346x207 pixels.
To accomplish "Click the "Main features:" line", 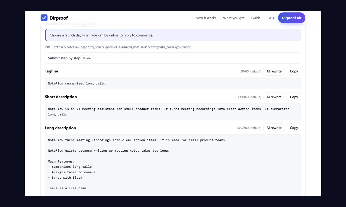I will tap(61, 162).
